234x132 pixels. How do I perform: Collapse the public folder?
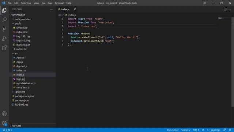(x=32, y=23)
